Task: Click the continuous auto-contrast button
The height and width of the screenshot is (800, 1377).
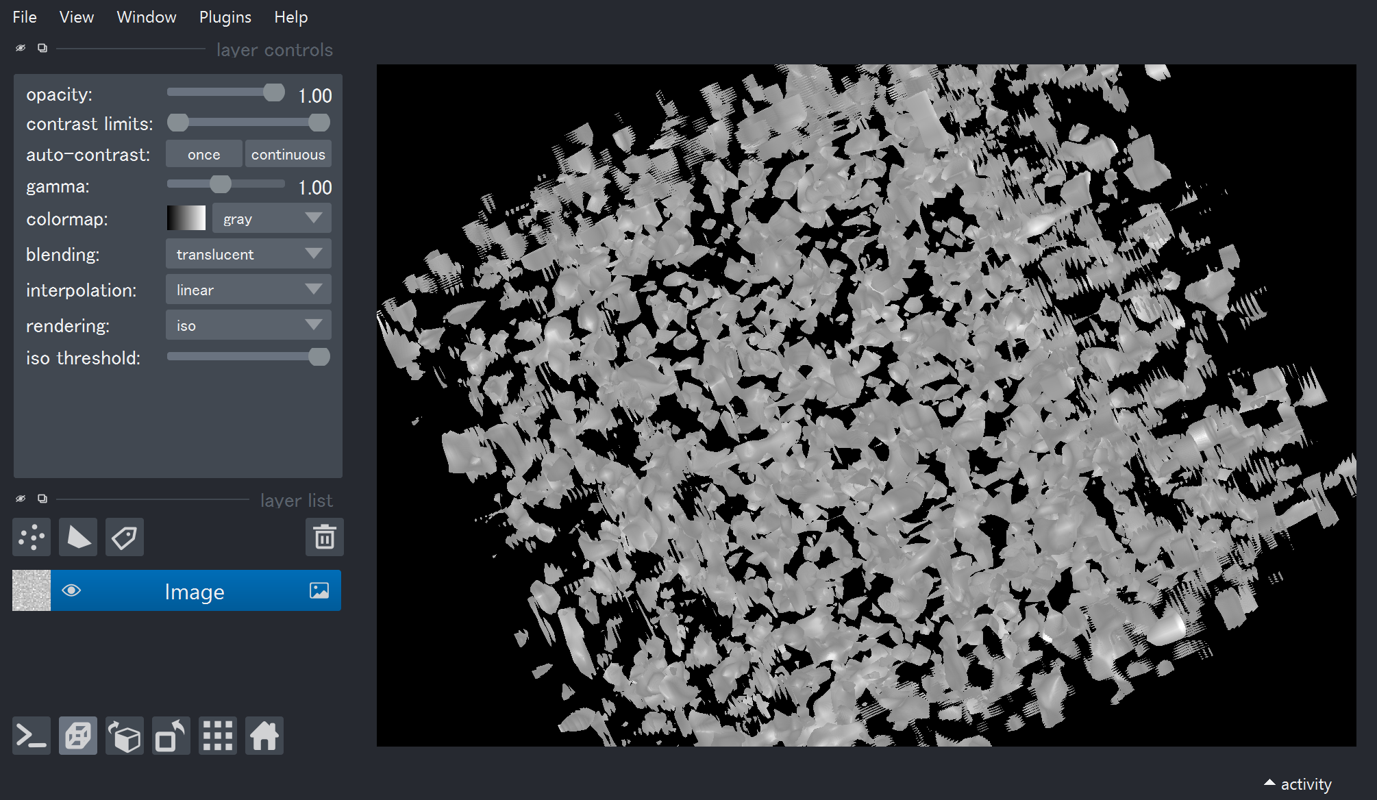Action: click(288, 154)
